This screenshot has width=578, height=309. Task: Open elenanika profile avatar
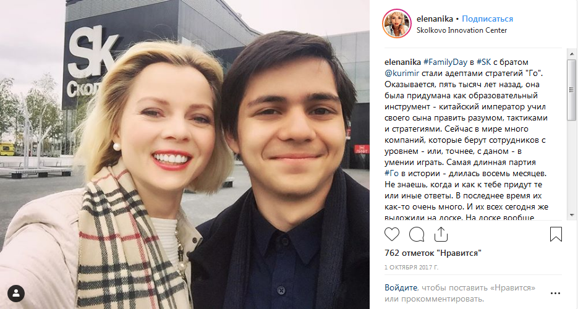click(397, 24)
